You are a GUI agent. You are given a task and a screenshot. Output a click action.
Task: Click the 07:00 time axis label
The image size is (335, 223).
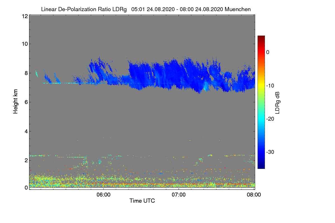pos(179,195)
